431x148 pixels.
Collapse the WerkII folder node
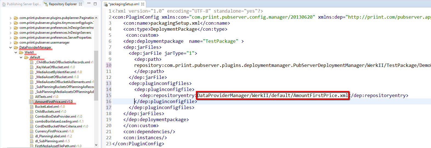[16, 52]
